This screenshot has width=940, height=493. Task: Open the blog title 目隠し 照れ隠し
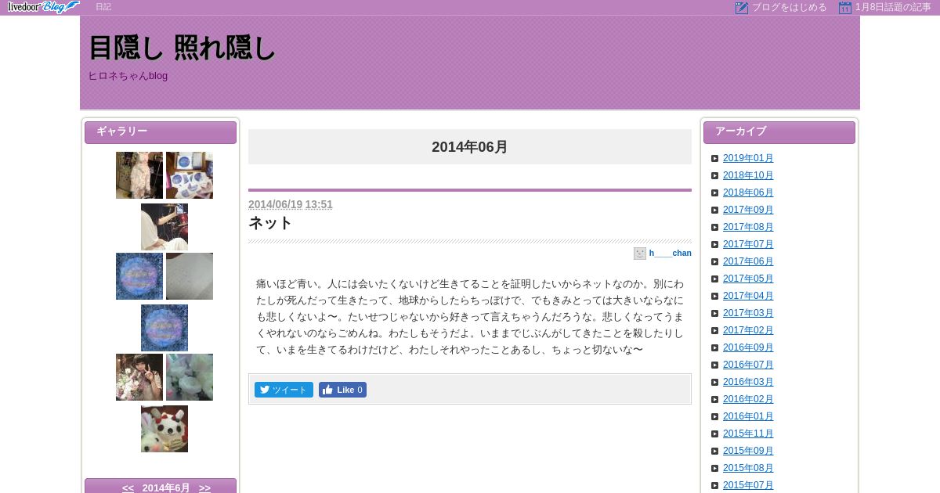[183, 49]
